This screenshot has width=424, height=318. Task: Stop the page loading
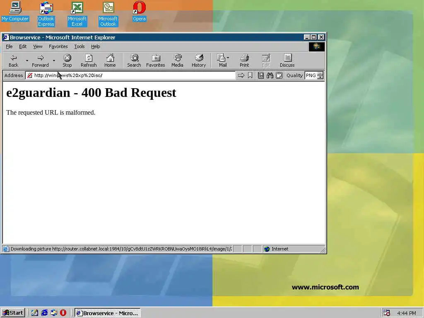pos(67,60)
